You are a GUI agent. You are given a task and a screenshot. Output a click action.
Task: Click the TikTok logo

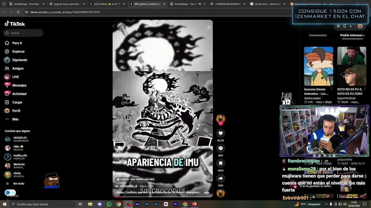tap(15, 24)
